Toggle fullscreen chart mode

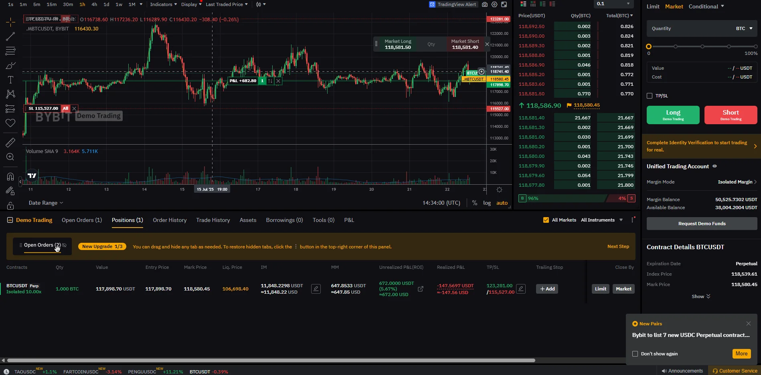504,4
